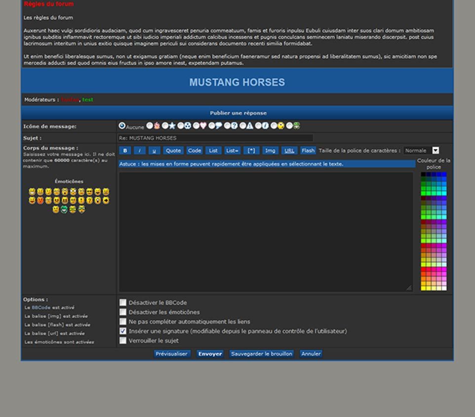Insert the red angry face emoticon
This screenshot has height=417, width=475.
[x=40, y=201]
